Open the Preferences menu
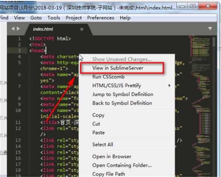The height and width of the screenshot is (177, 221). tap(101, 18)
